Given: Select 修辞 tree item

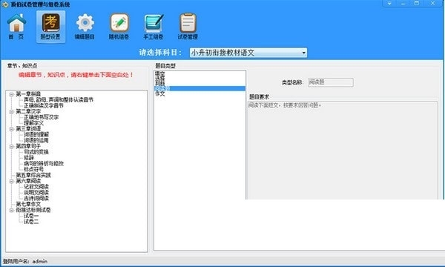Looking at the screenshot, I should click(29, 158).
